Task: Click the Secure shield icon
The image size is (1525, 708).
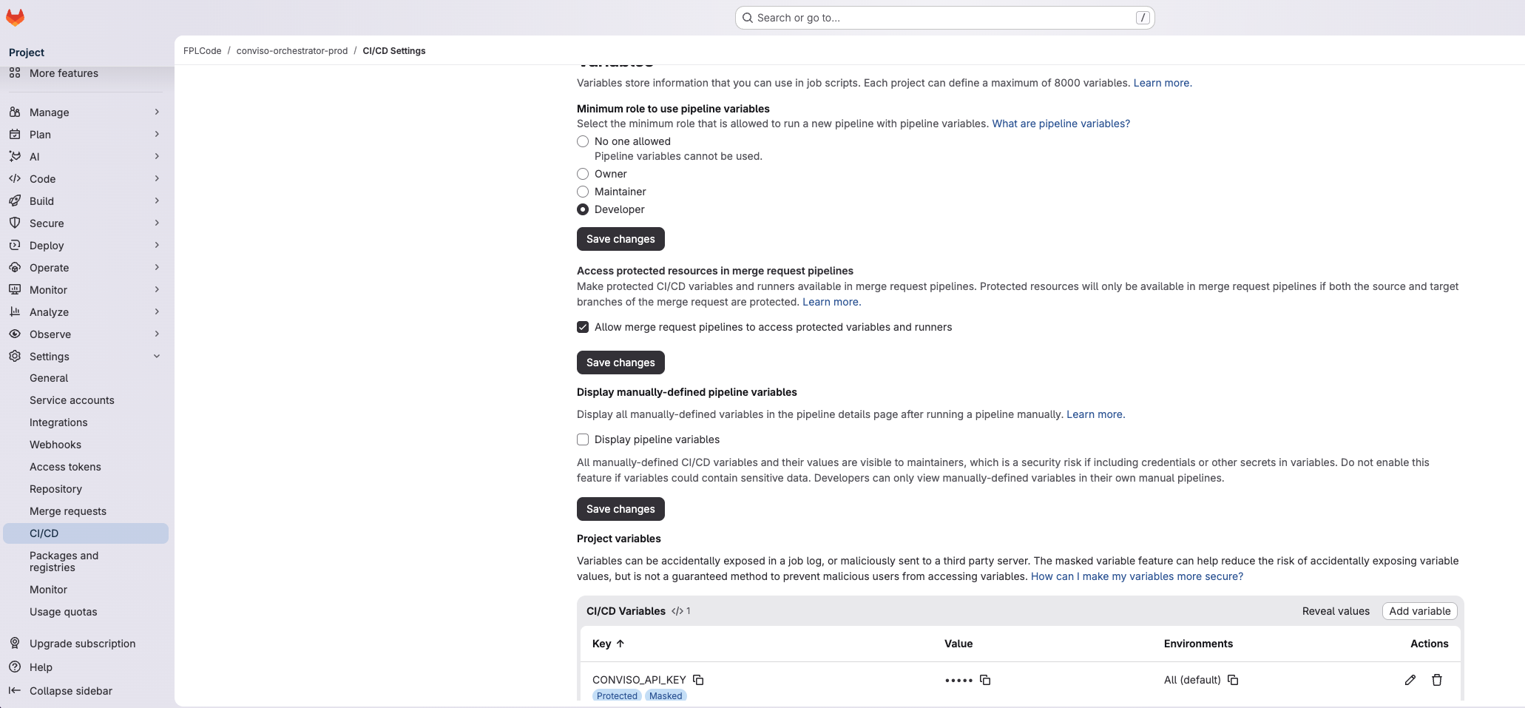Action: [x=15, y=223]
